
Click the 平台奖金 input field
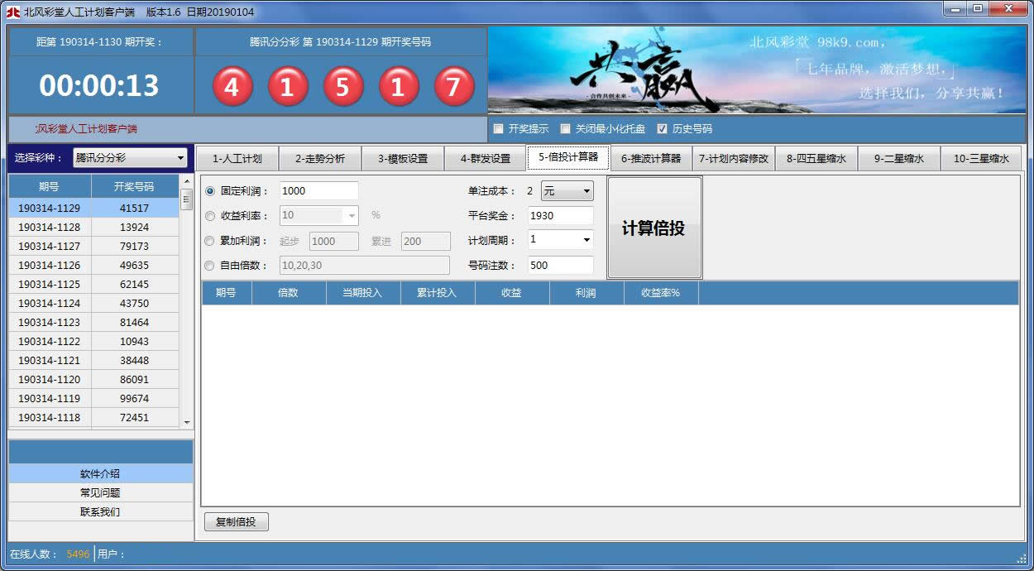[561, 216]
